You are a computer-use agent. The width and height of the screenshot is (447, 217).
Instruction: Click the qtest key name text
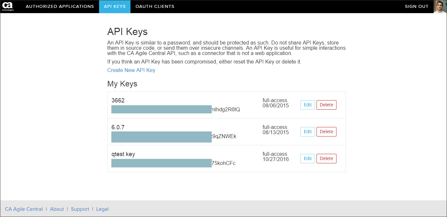(x=123, y=154)
